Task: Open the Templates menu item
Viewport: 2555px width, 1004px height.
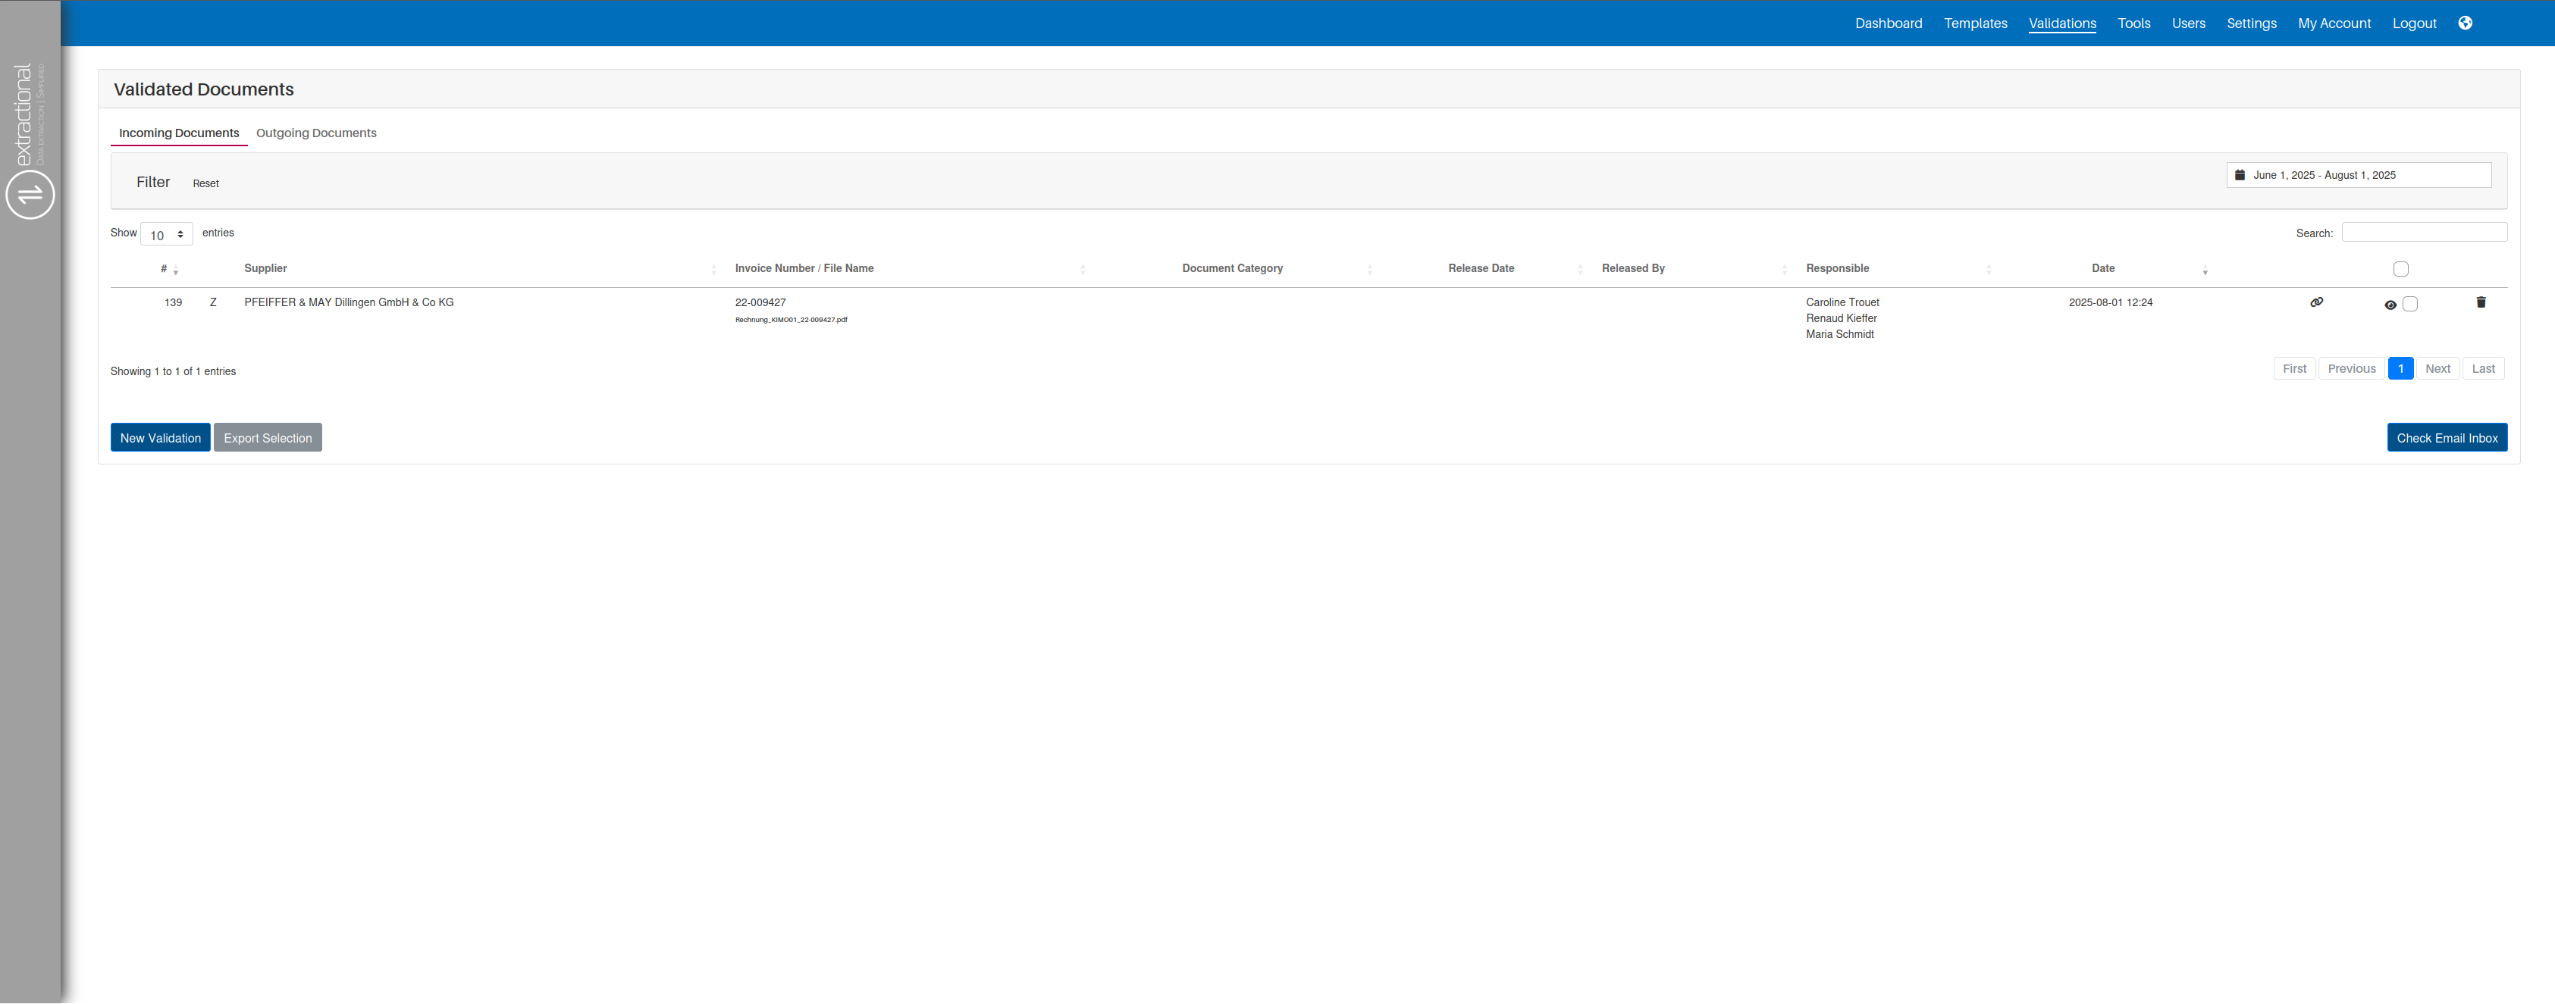Action: click(x=1975, y=23)
